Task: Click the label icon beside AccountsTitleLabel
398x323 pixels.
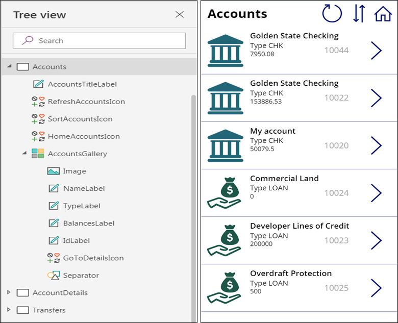Action: pos(38,84)
